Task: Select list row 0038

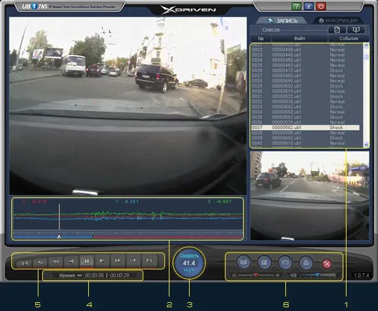Action: [306, 133]
